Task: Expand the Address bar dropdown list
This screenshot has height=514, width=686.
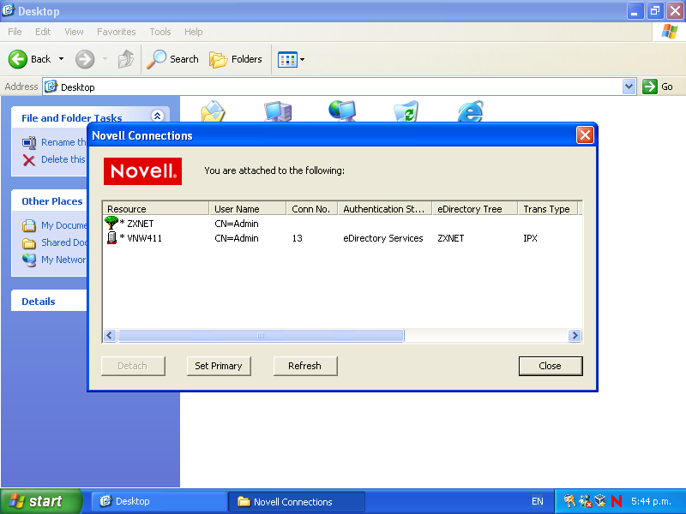Action: point(629,87)
